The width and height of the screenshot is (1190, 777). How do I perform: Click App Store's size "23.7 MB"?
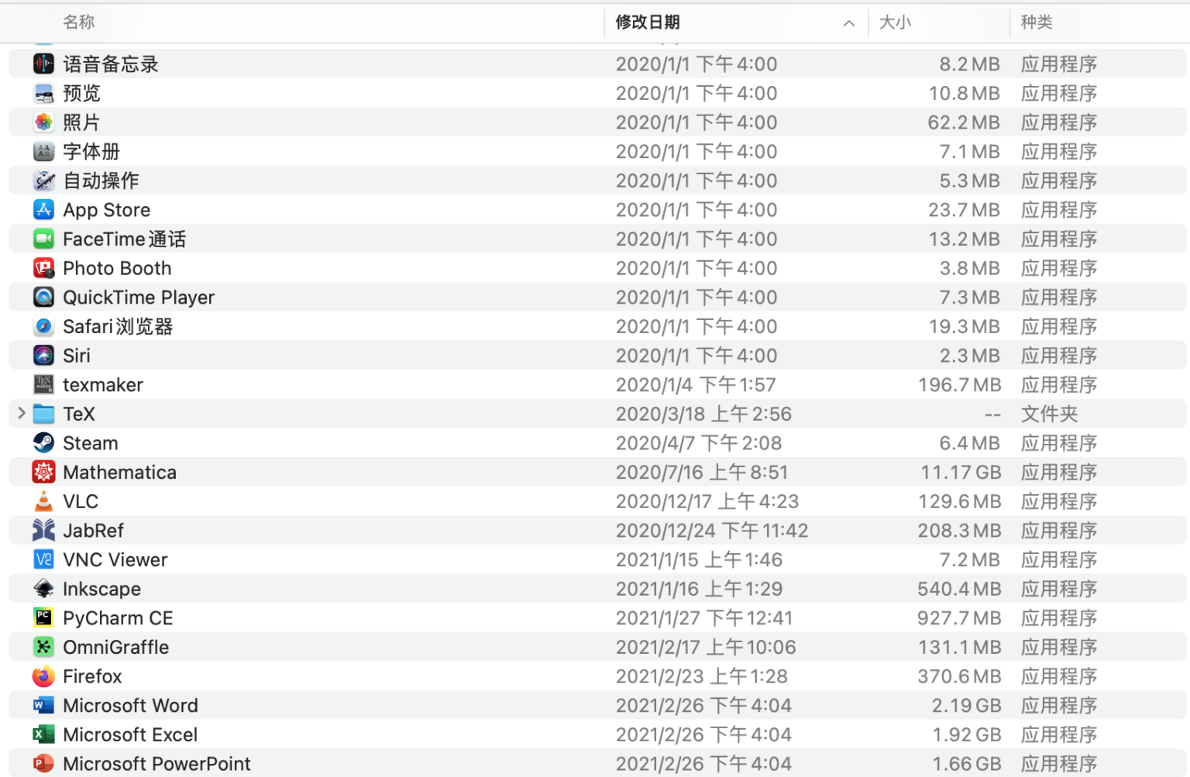(964, 210)
